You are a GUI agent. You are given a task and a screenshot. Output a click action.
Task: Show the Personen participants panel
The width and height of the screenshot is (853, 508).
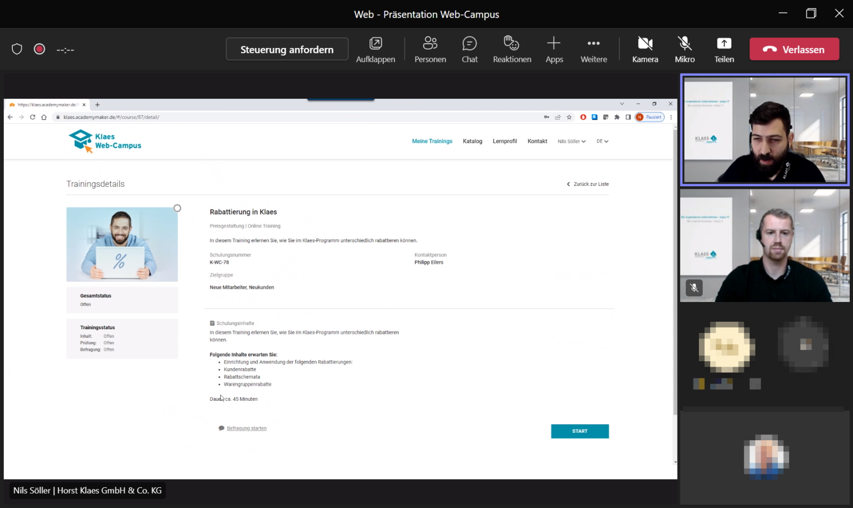pos(430,50)
